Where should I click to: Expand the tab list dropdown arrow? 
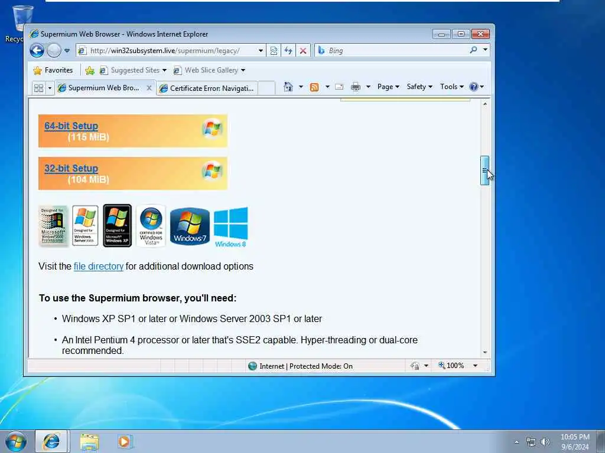50,88
